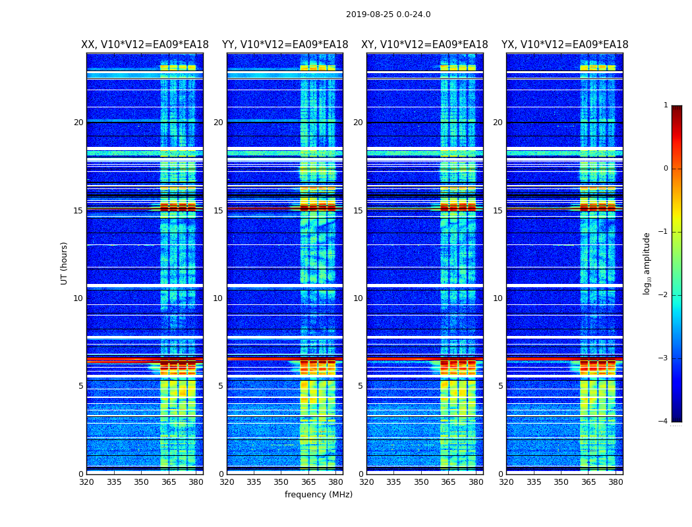This screenshot has height=527, width=692.
Task: Click the UT (hours) axis label
Action: pyautogui.click(x=64, y=263)
